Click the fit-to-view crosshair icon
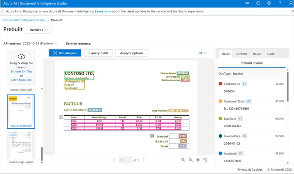The height and width of the screenshot is (174, 294). [x=198, y=160]
